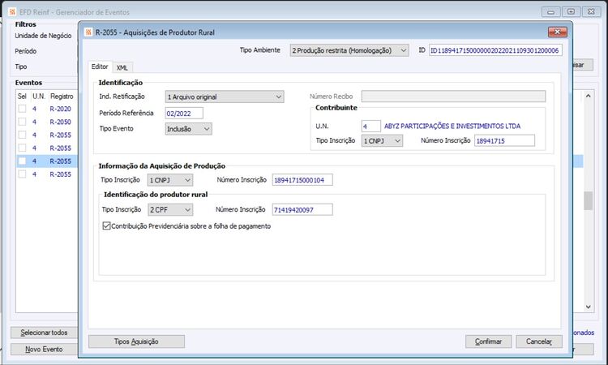Image resolution: width=608 pixels, height=365 pixels.
Task: Click Número Inscrição field 18941715000104
Action: (302, 180)
